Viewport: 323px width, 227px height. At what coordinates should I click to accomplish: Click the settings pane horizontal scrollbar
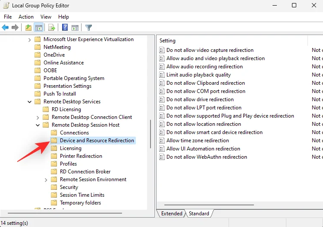point(209,205)
